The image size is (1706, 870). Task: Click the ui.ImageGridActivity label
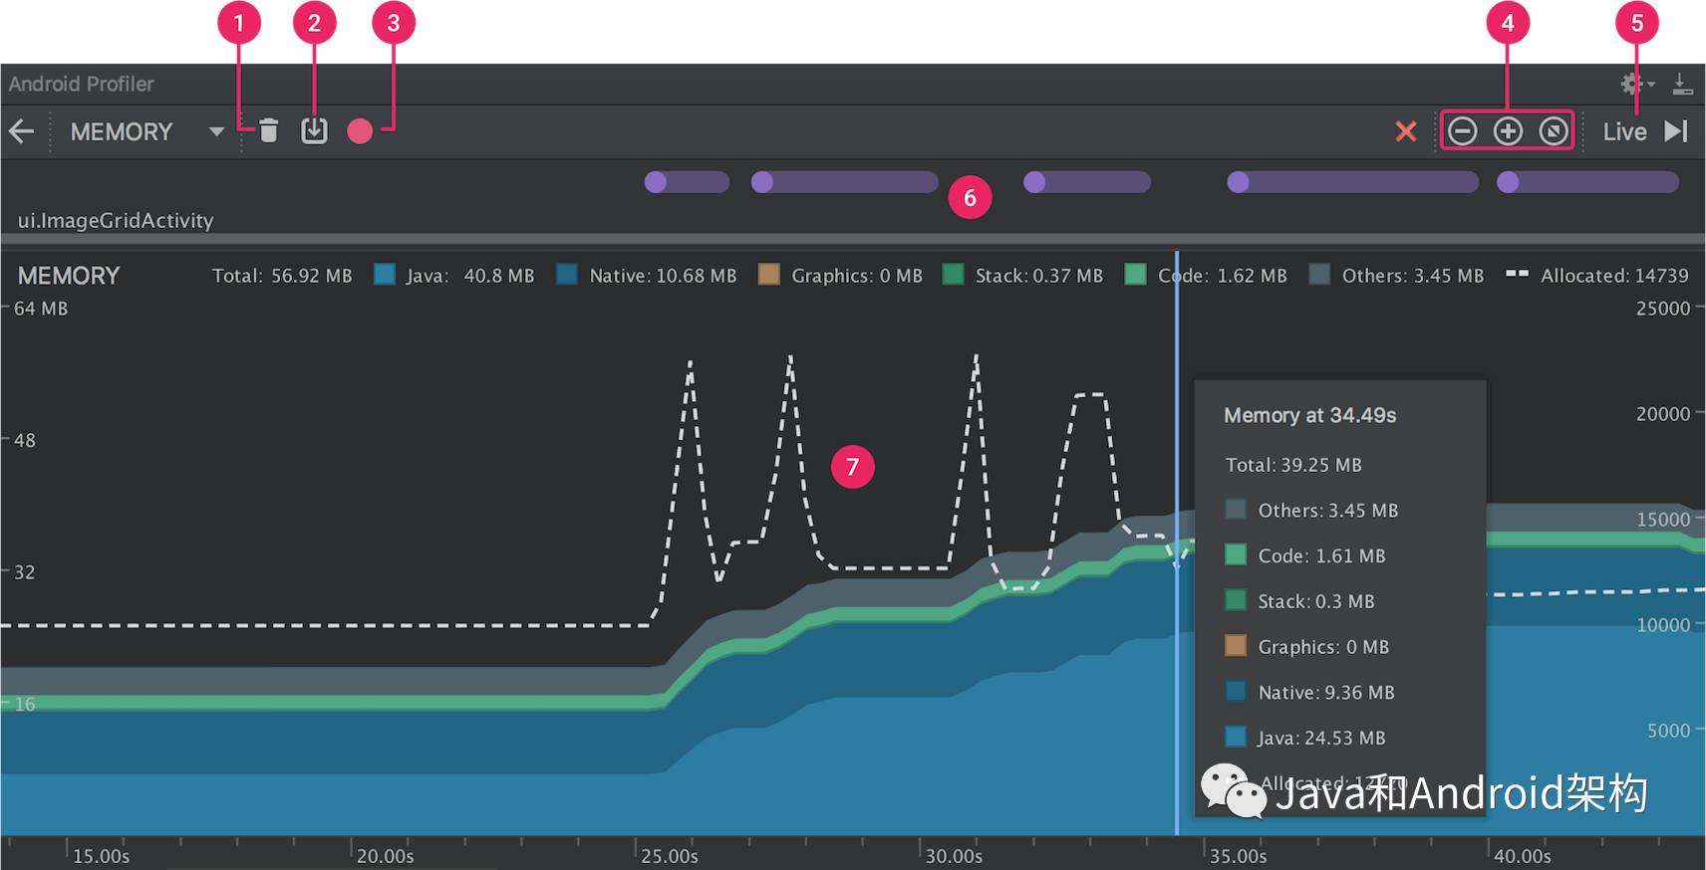coord(116,220)
